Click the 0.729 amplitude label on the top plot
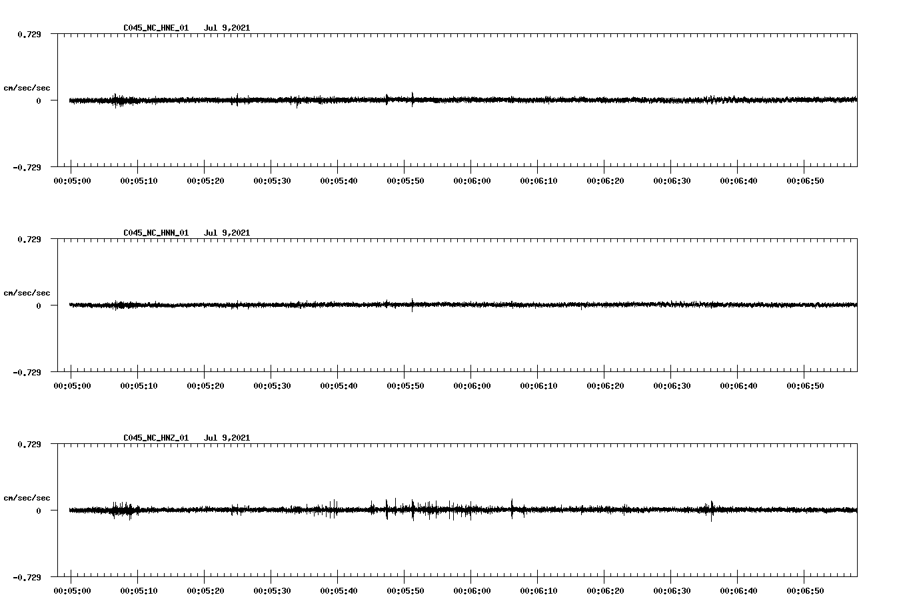 (x=29, y=34)
